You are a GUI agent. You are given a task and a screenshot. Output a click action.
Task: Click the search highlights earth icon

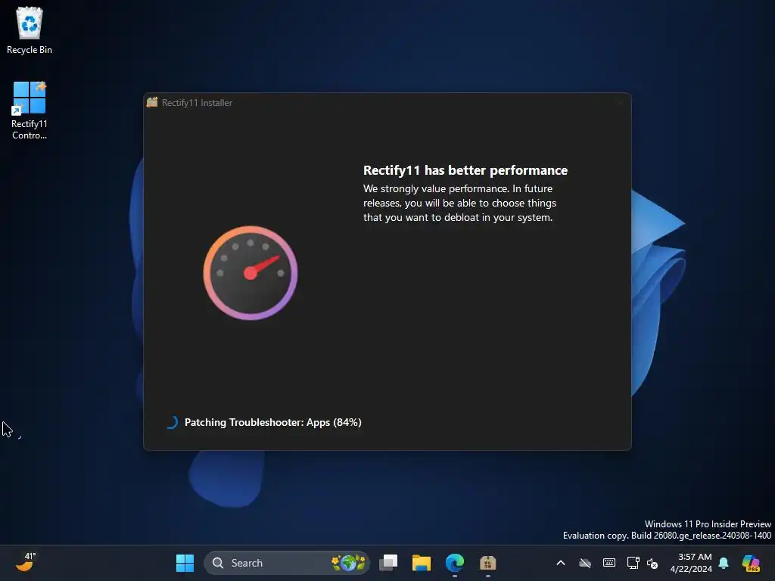click(x=349, y=563)
